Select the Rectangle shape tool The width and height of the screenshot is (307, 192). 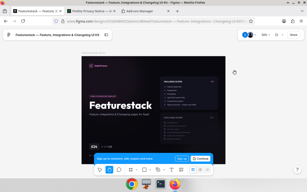point(144,170)
